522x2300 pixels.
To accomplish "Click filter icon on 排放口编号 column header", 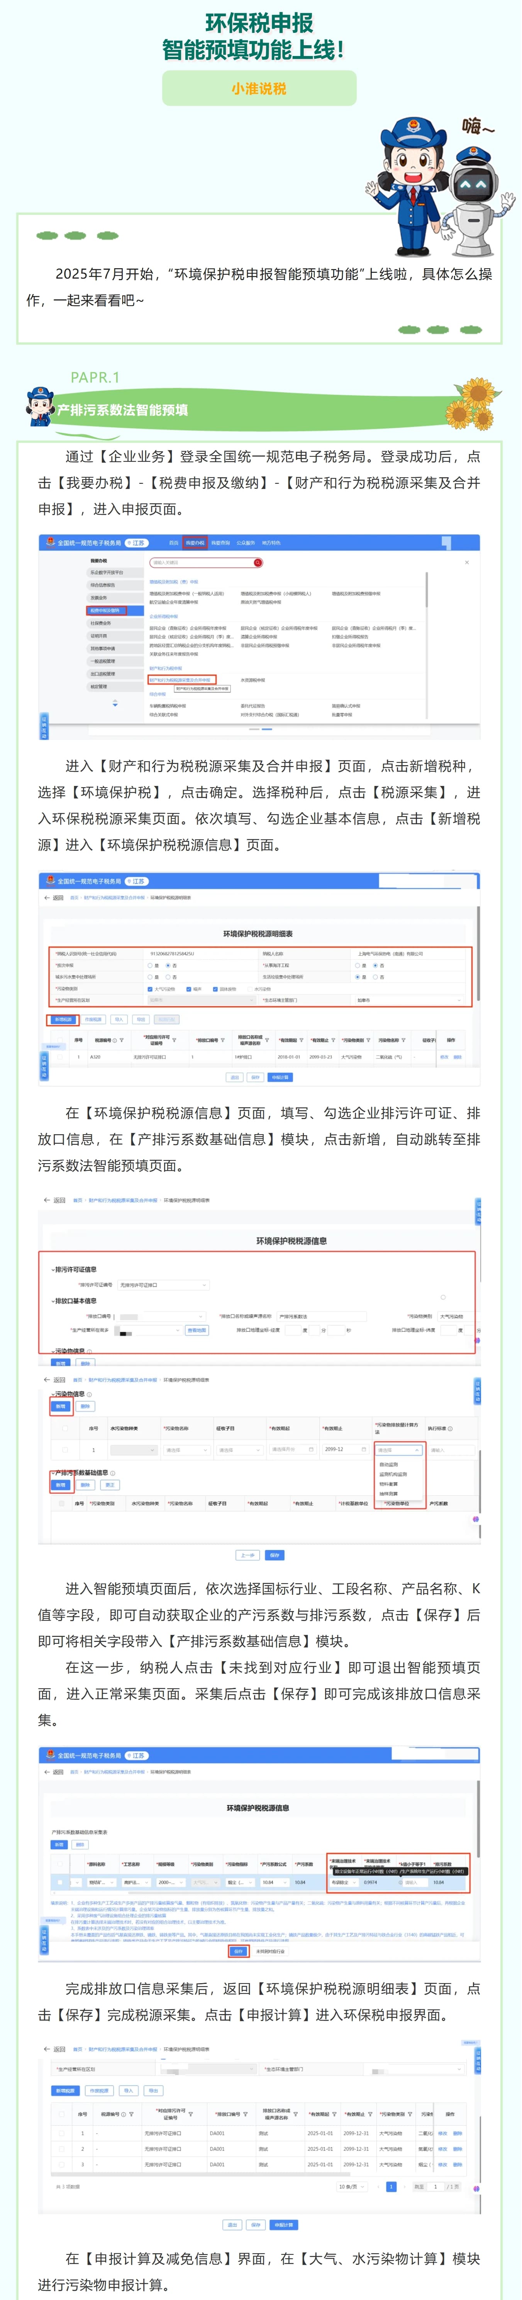I will click(223, 1040).
